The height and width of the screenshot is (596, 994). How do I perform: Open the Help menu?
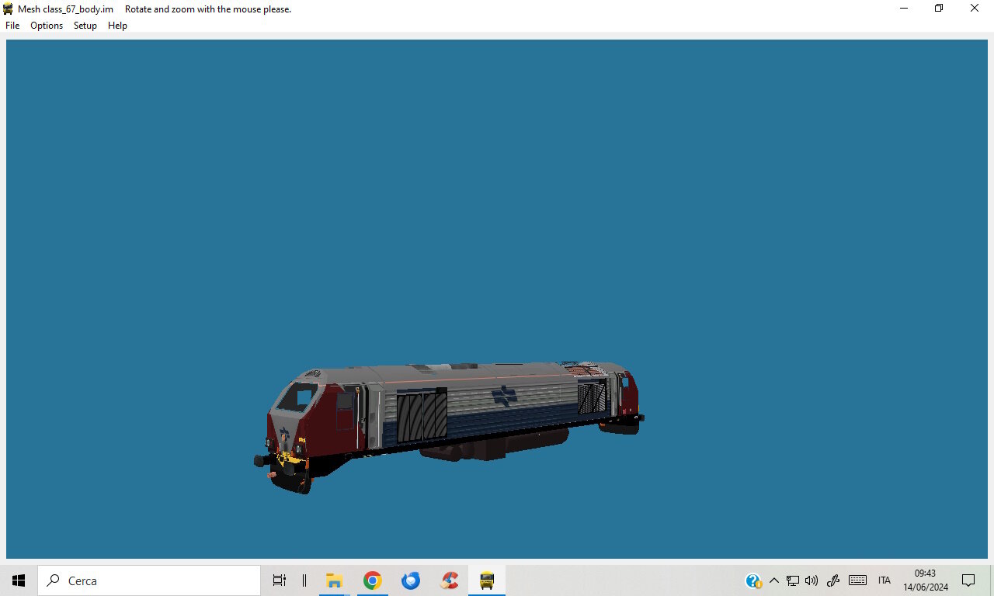click(117, 26)
